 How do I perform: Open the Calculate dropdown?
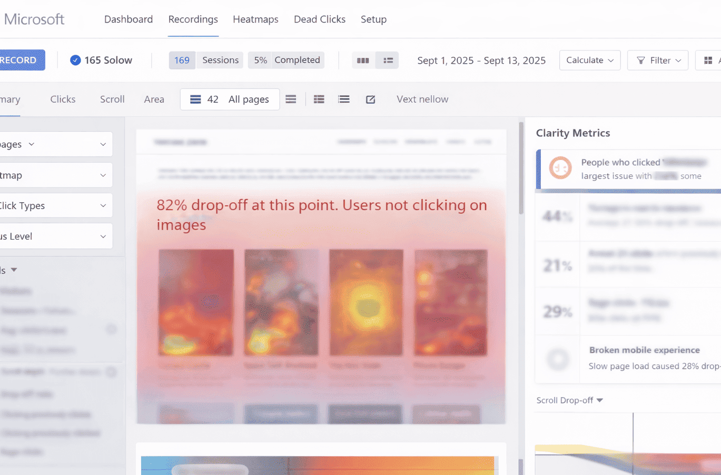click(589, 60)
